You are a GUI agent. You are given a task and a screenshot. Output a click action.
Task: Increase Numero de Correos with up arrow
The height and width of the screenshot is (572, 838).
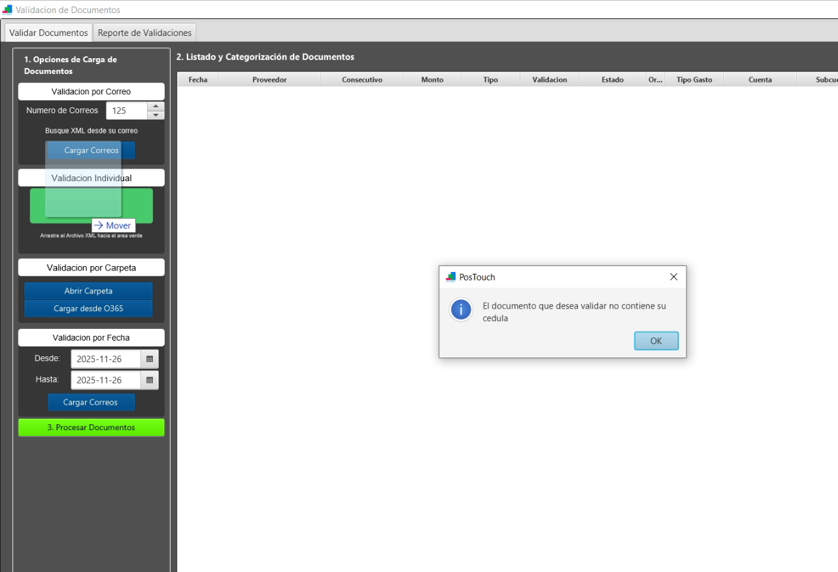(x=156, y=106)
